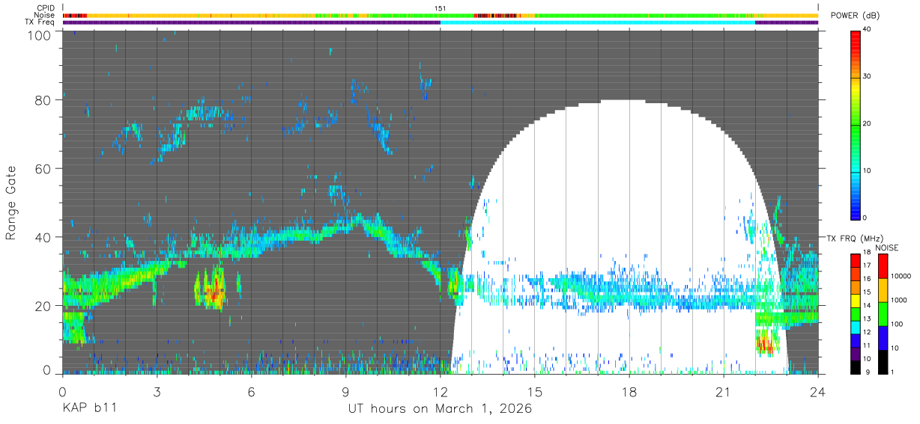Click the 'KAP b11' radar beam label
The image size is (920, 424).
(x=88, y=409)
